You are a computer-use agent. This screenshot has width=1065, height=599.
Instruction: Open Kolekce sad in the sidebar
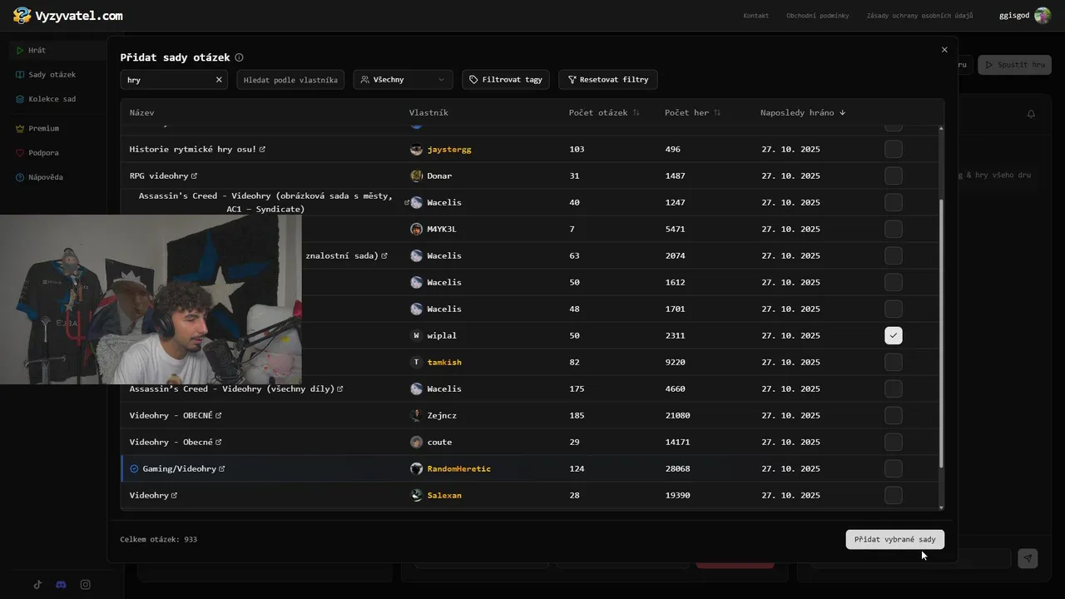point(58,99)
